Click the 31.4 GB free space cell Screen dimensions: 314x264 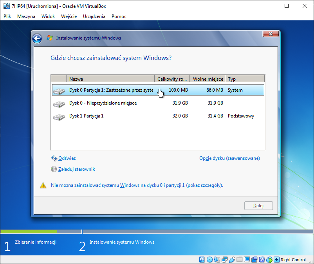[215, 116]
